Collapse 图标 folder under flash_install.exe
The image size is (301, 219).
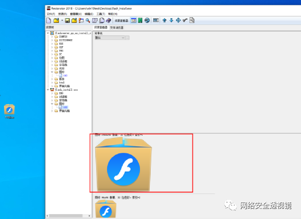tap(52, 104)
